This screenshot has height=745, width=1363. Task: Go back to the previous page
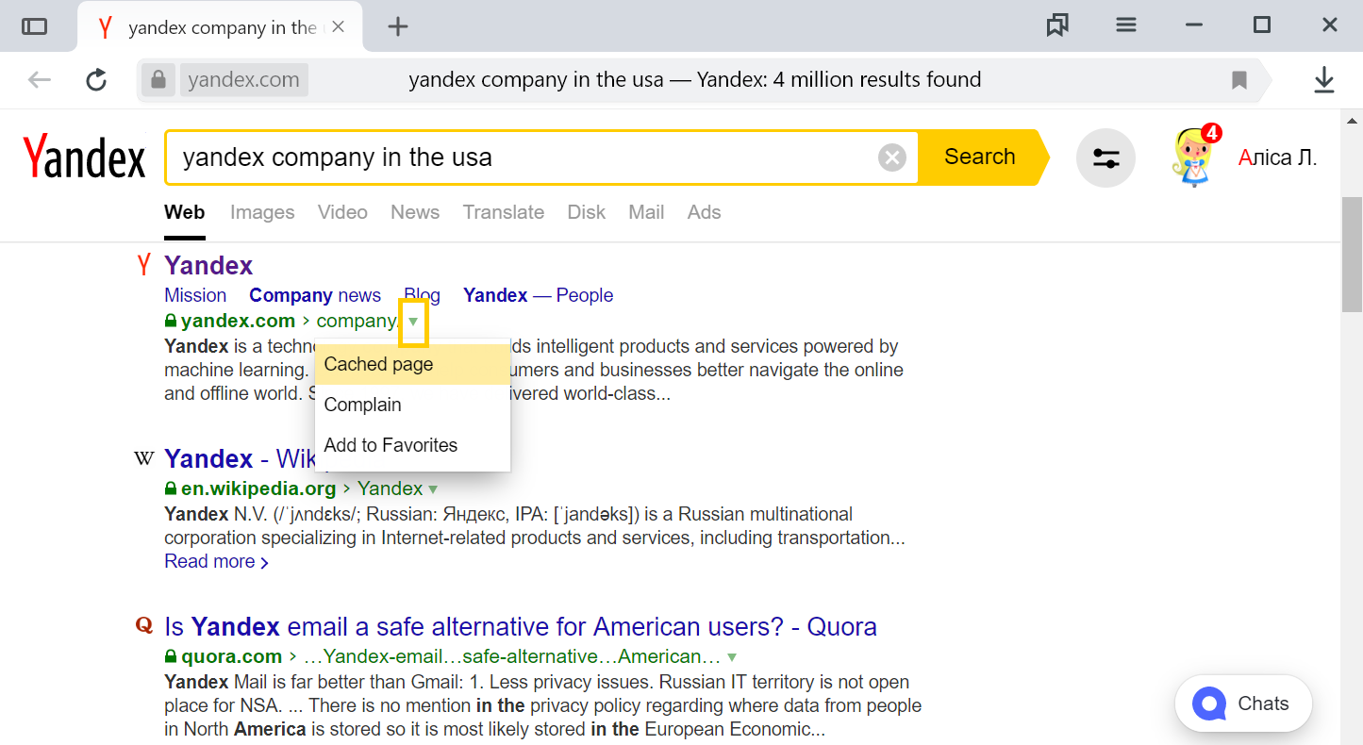(40, 79)
